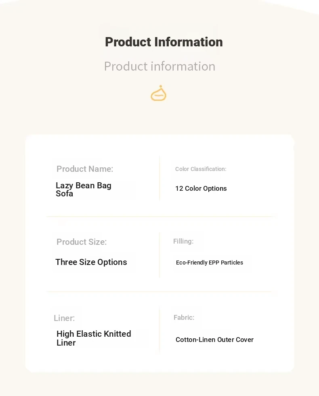Viewport: 319px width, 396px height.
Task: Click the Liner label
Action: [x=64, y=318]
